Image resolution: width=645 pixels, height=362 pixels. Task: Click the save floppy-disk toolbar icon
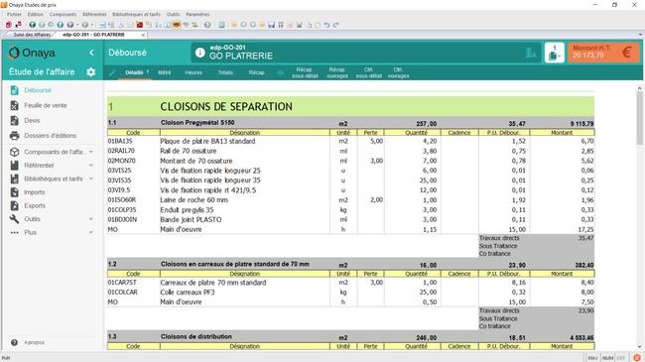tap(272, 25)
